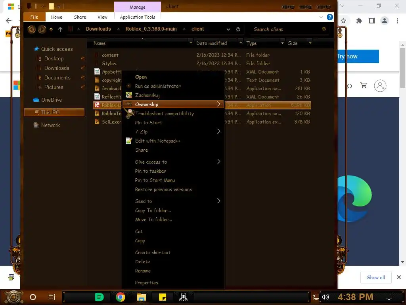Screen dimensions: 406x305
Task: Open shopping cart on Microsoft page
Action: [364, 85]
